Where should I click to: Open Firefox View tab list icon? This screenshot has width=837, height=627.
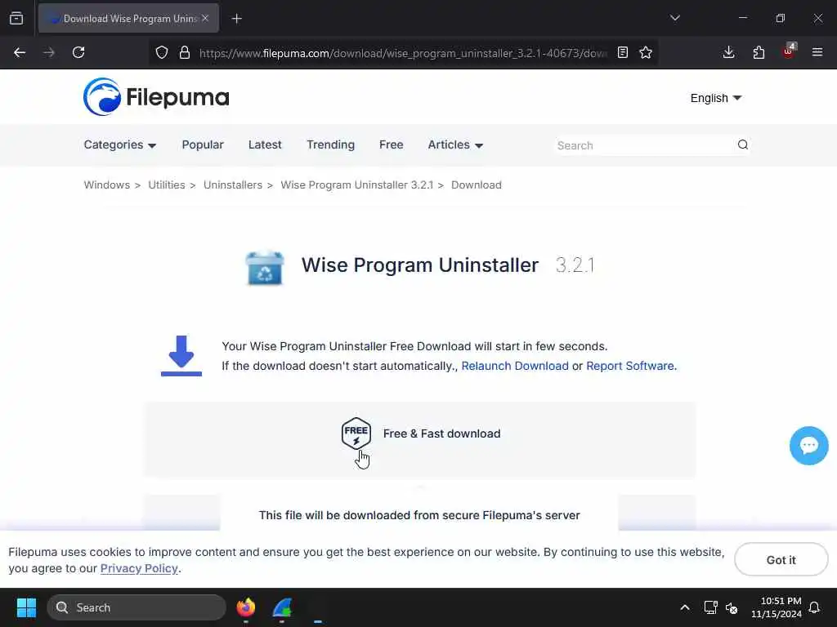(x=16, y=18)
